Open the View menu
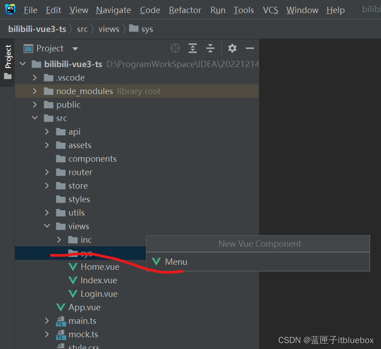Image resolution: width=381 pixels, height=349 pixels. (79, 10)
